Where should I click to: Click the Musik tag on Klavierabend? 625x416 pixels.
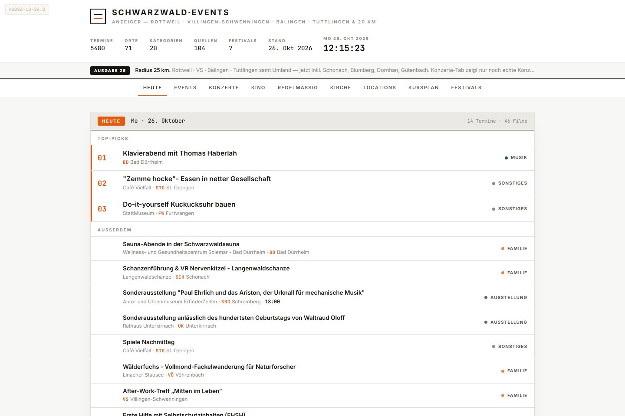[x=516, y=158]
